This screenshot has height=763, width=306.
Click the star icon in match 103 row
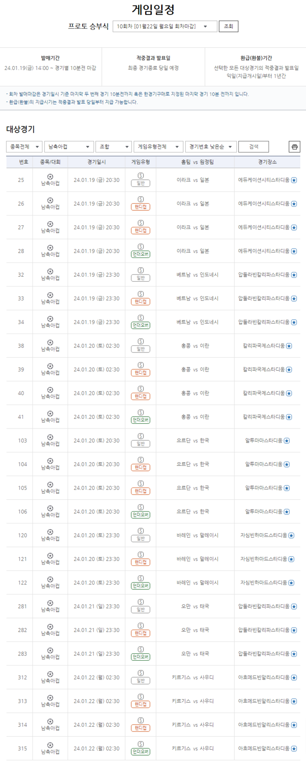[287, 441]
